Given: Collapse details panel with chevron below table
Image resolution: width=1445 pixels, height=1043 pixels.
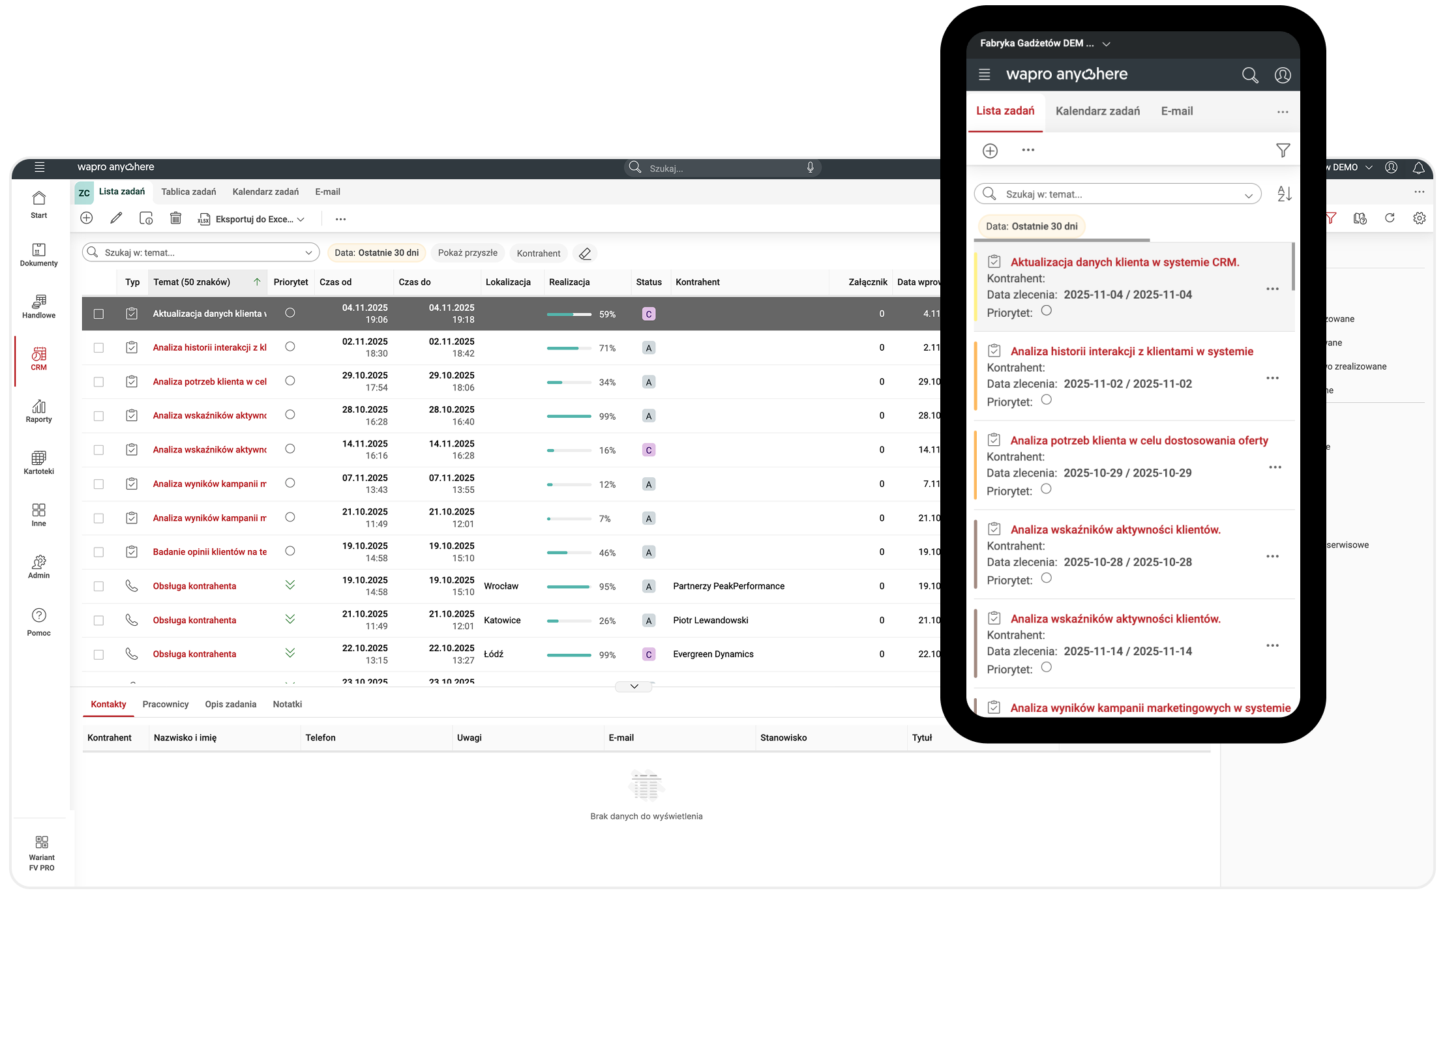Looking at the screenshot, I should 634,686.
